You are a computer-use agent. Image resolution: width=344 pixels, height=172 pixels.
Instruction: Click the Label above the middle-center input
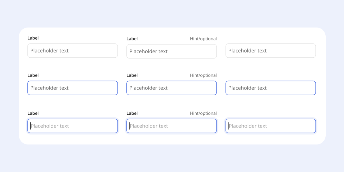pyautogui.click(x=132, y=75)
